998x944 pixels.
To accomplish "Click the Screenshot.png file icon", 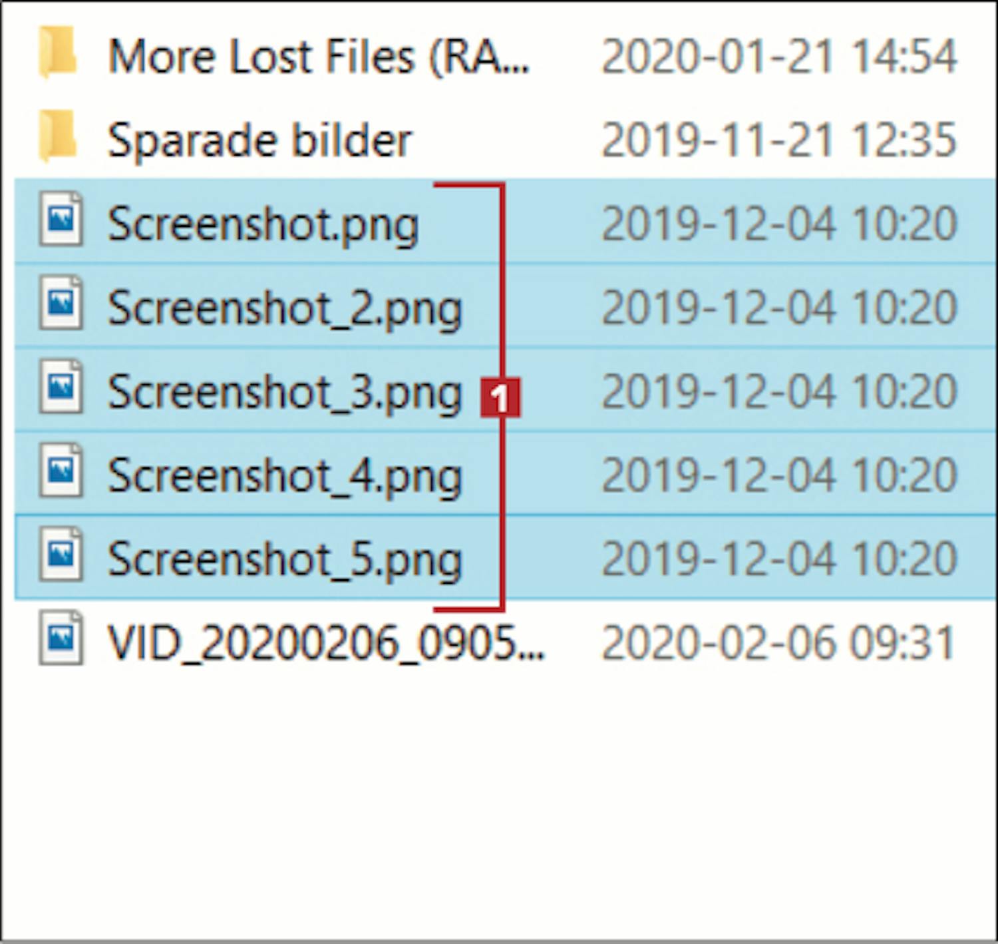I will coord(61,219).
